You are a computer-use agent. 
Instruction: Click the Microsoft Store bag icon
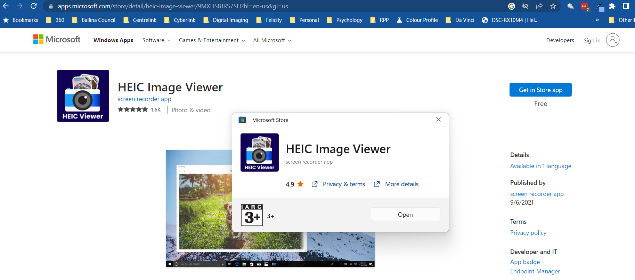[x=242, y=120]
